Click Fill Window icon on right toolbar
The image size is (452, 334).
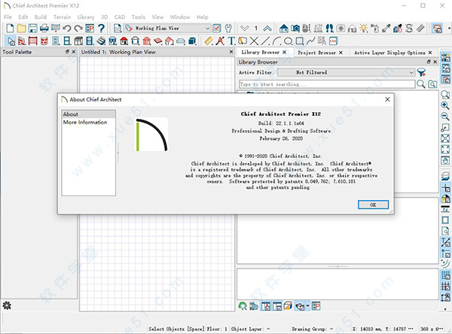pos(445,150)
